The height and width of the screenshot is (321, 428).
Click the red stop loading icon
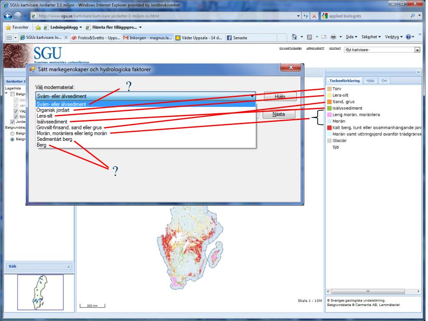pos(314,16)
